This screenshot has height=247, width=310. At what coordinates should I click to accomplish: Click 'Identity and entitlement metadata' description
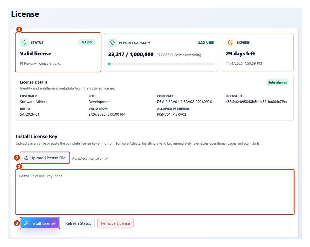pyautogui.click(x=67, y=88)
